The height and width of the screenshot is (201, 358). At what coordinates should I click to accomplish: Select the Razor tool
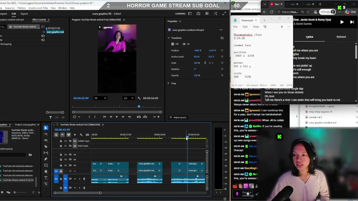pos(46,146)
